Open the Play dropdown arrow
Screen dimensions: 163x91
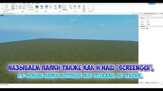pyautogui.click(x=71, y=10)
